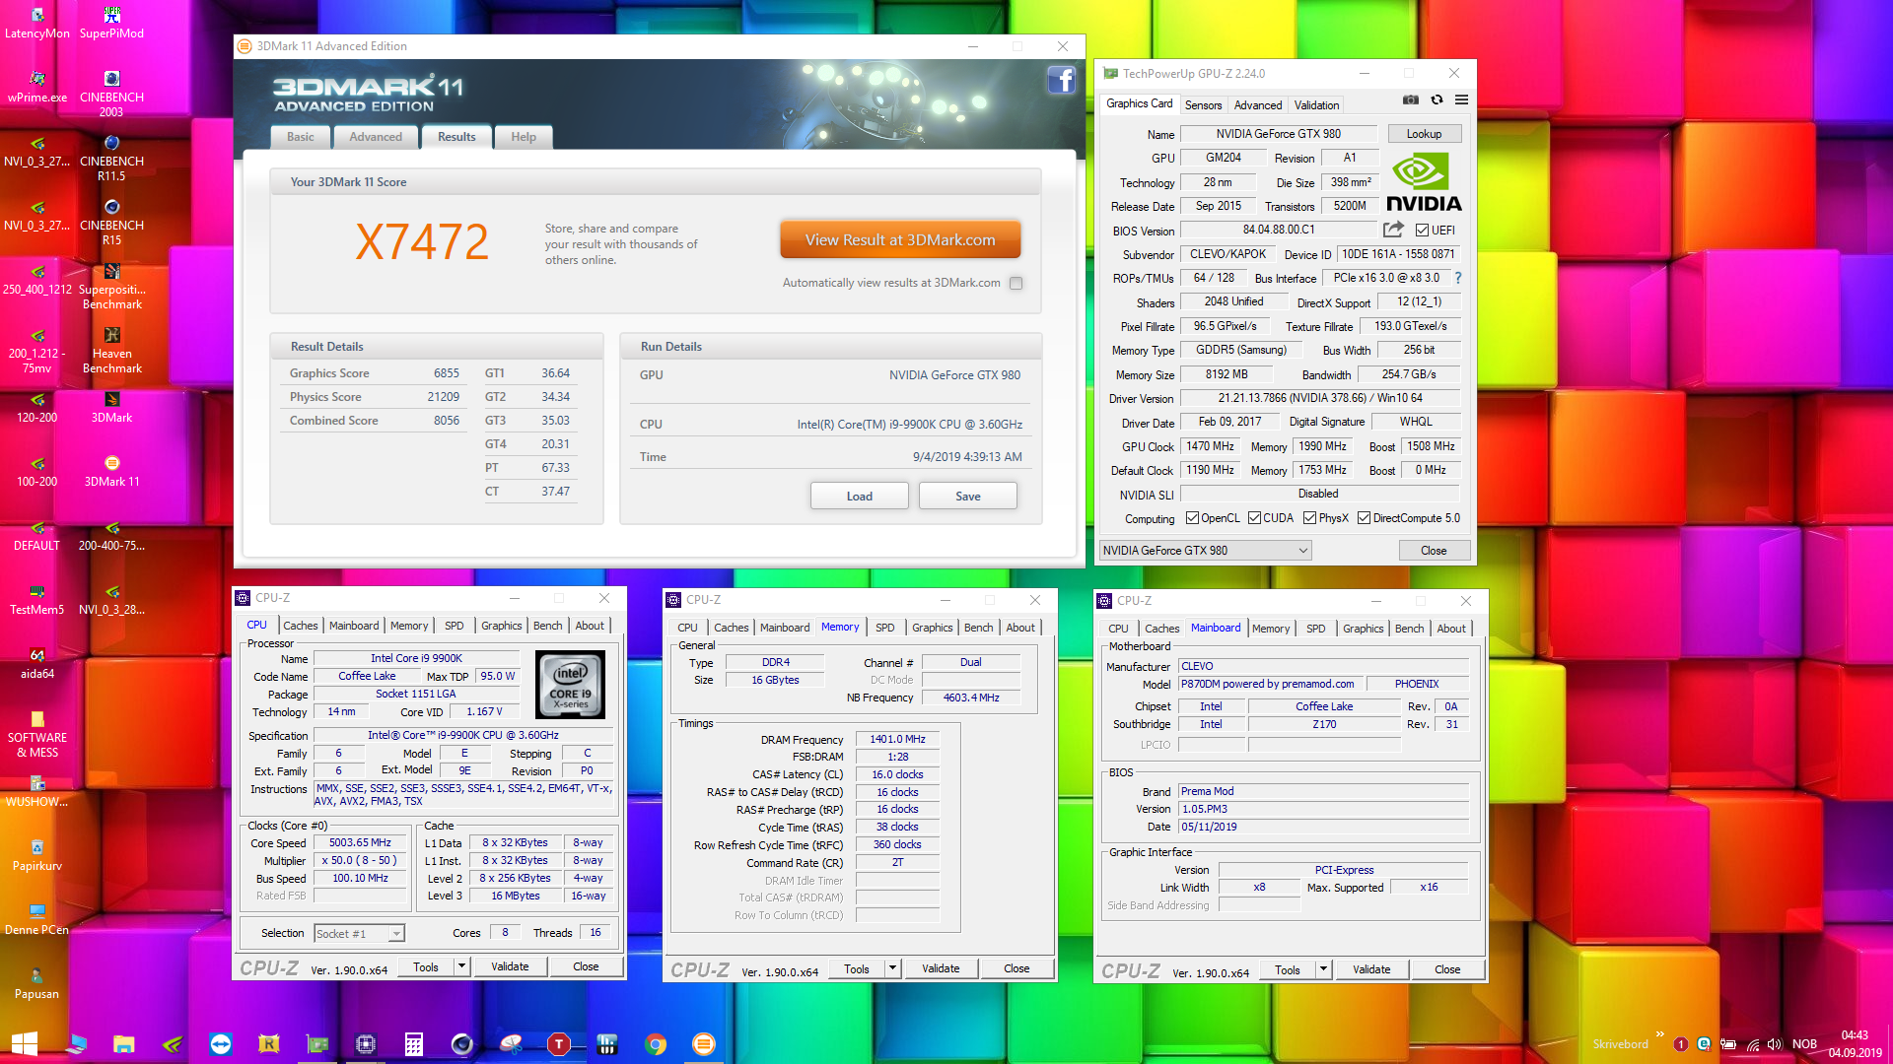The height and width of the screenshot is (1064, 1893).
Task: Select the LatencyMon desktop icon
Action: 37,24
